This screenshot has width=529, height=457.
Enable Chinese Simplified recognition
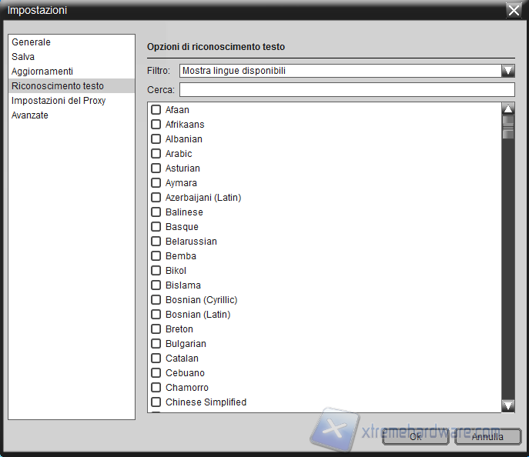(156, 402)
